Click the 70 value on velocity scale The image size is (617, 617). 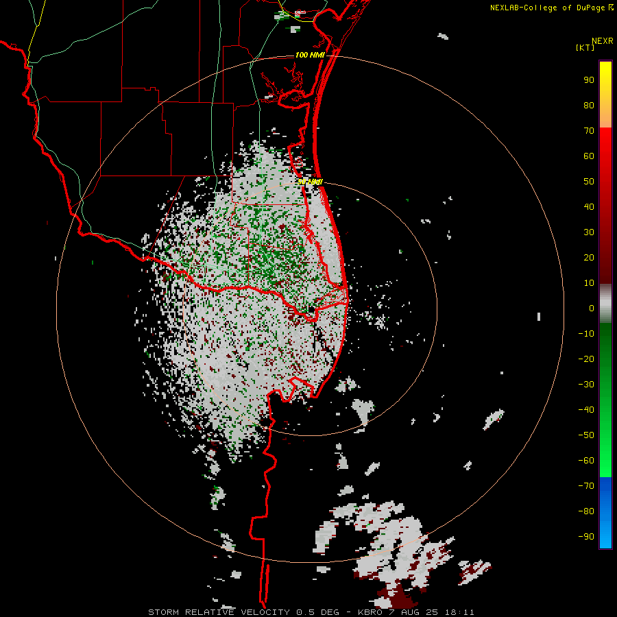[589, 131]
